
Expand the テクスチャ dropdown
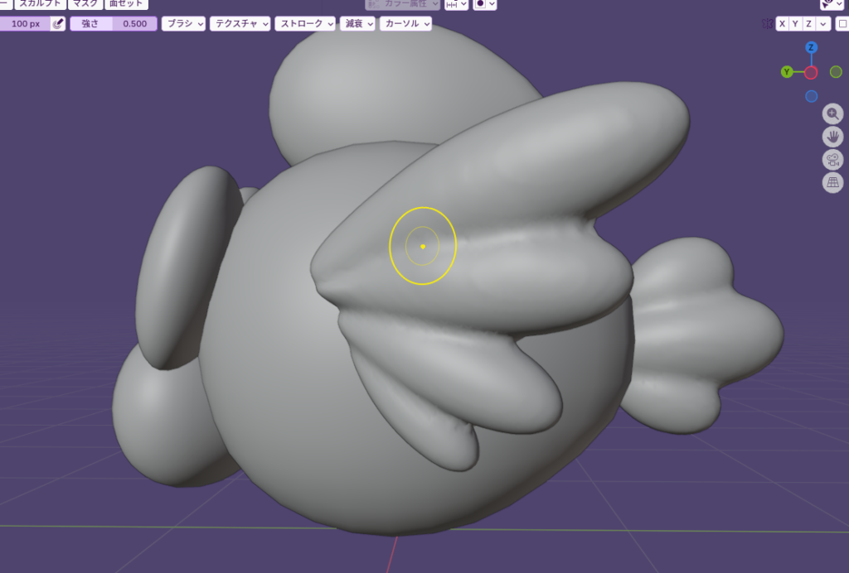[x=240, y=24]
